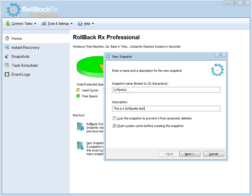Click the large gear clock icon in dialog
This screenshot has width=252, height=196.
tap(218, 70)
